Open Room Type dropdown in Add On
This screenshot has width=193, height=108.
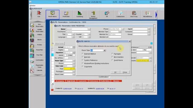(x=105, y=50)
